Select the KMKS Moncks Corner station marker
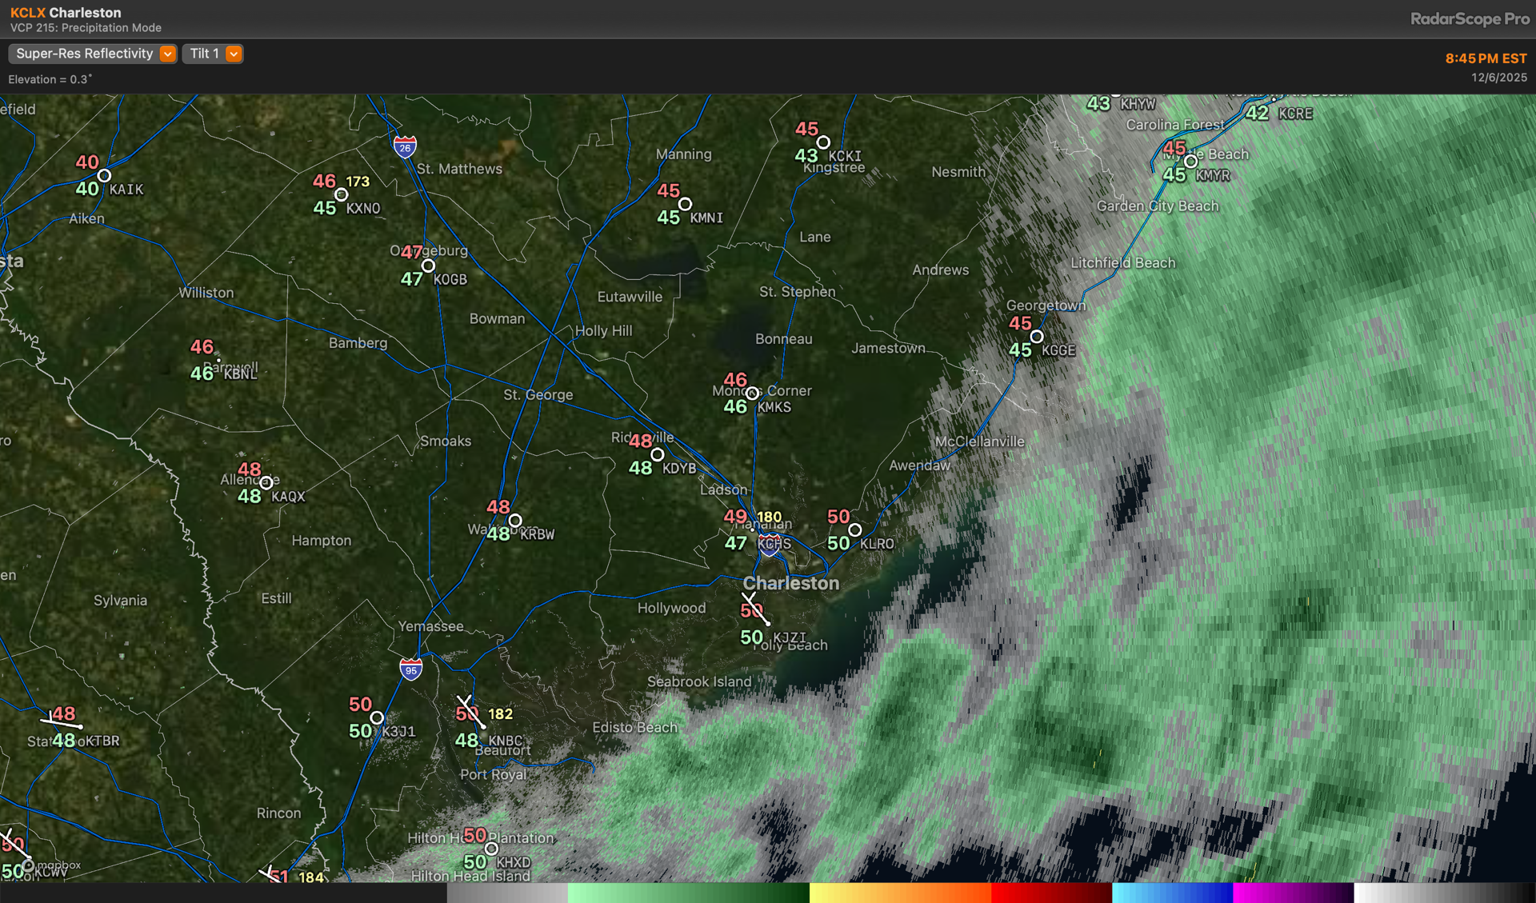Viewport: 1536px width, 903px height. (x=752, y=394)
